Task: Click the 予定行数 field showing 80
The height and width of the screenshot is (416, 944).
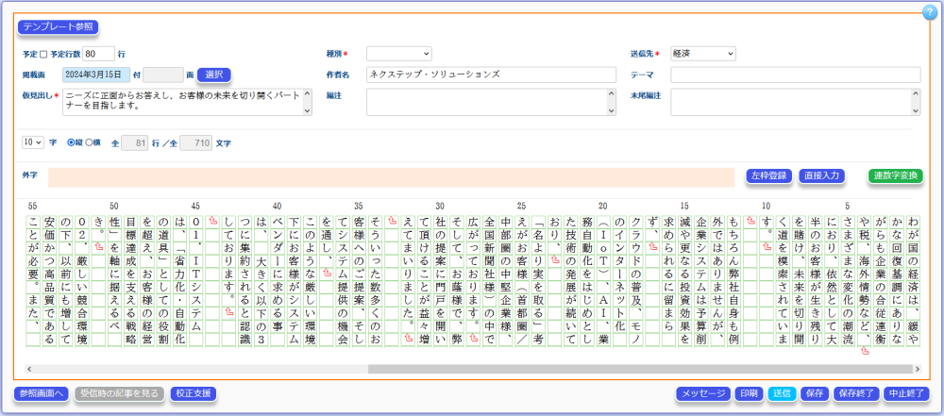Action: click(x=99, y=54)
